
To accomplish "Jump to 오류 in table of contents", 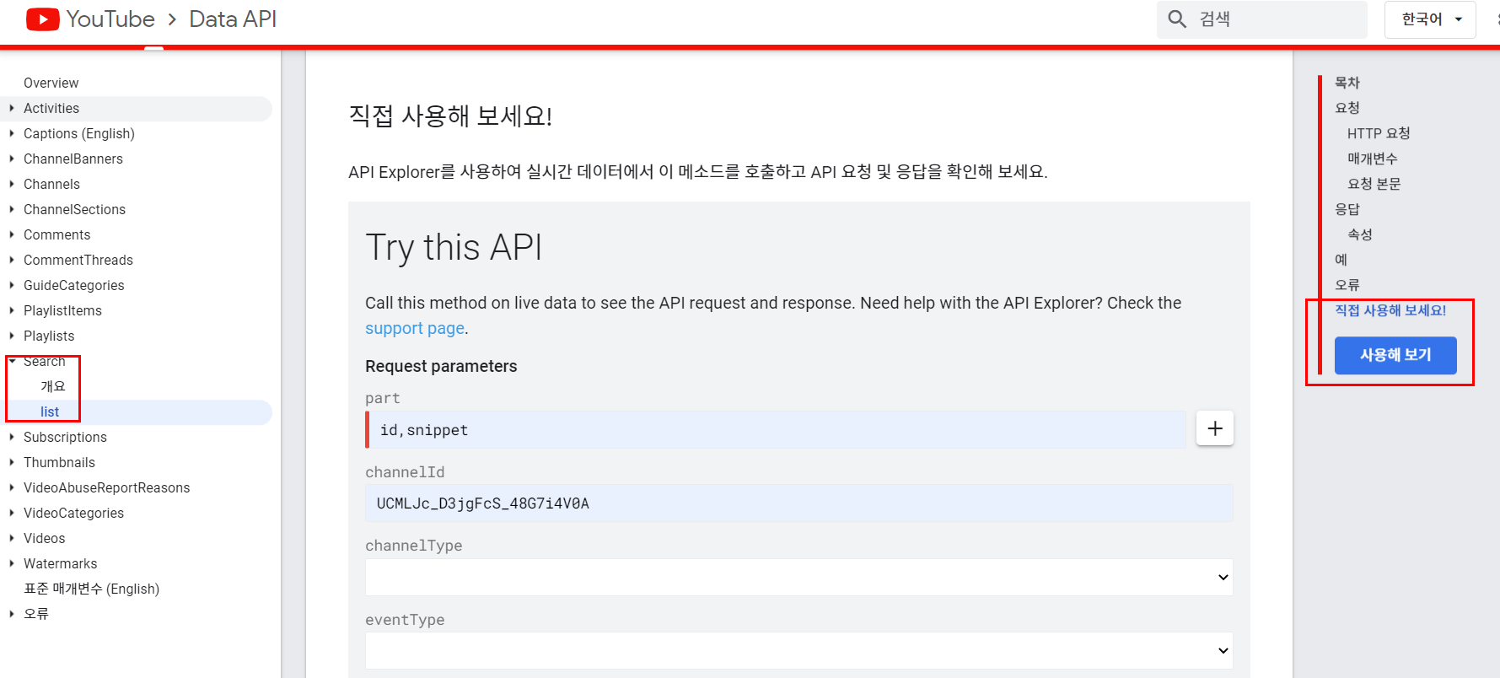I will pos(1347,285).
